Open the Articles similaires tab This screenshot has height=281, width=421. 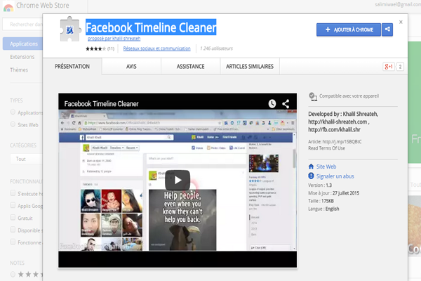click(x=250, y=67)
